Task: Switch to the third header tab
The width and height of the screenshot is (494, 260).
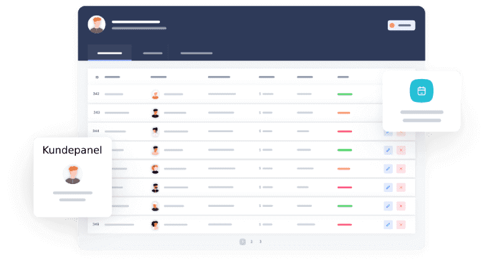Action: 196,53
